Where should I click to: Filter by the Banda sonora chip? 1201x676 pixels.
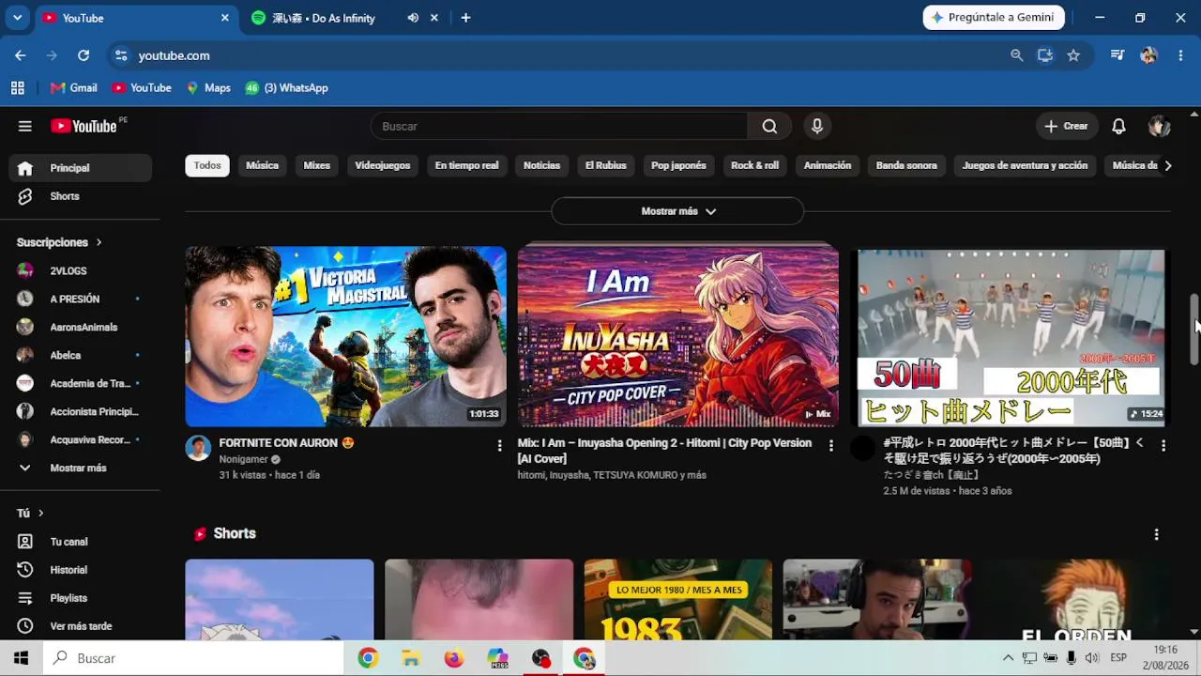coord(906,165)
